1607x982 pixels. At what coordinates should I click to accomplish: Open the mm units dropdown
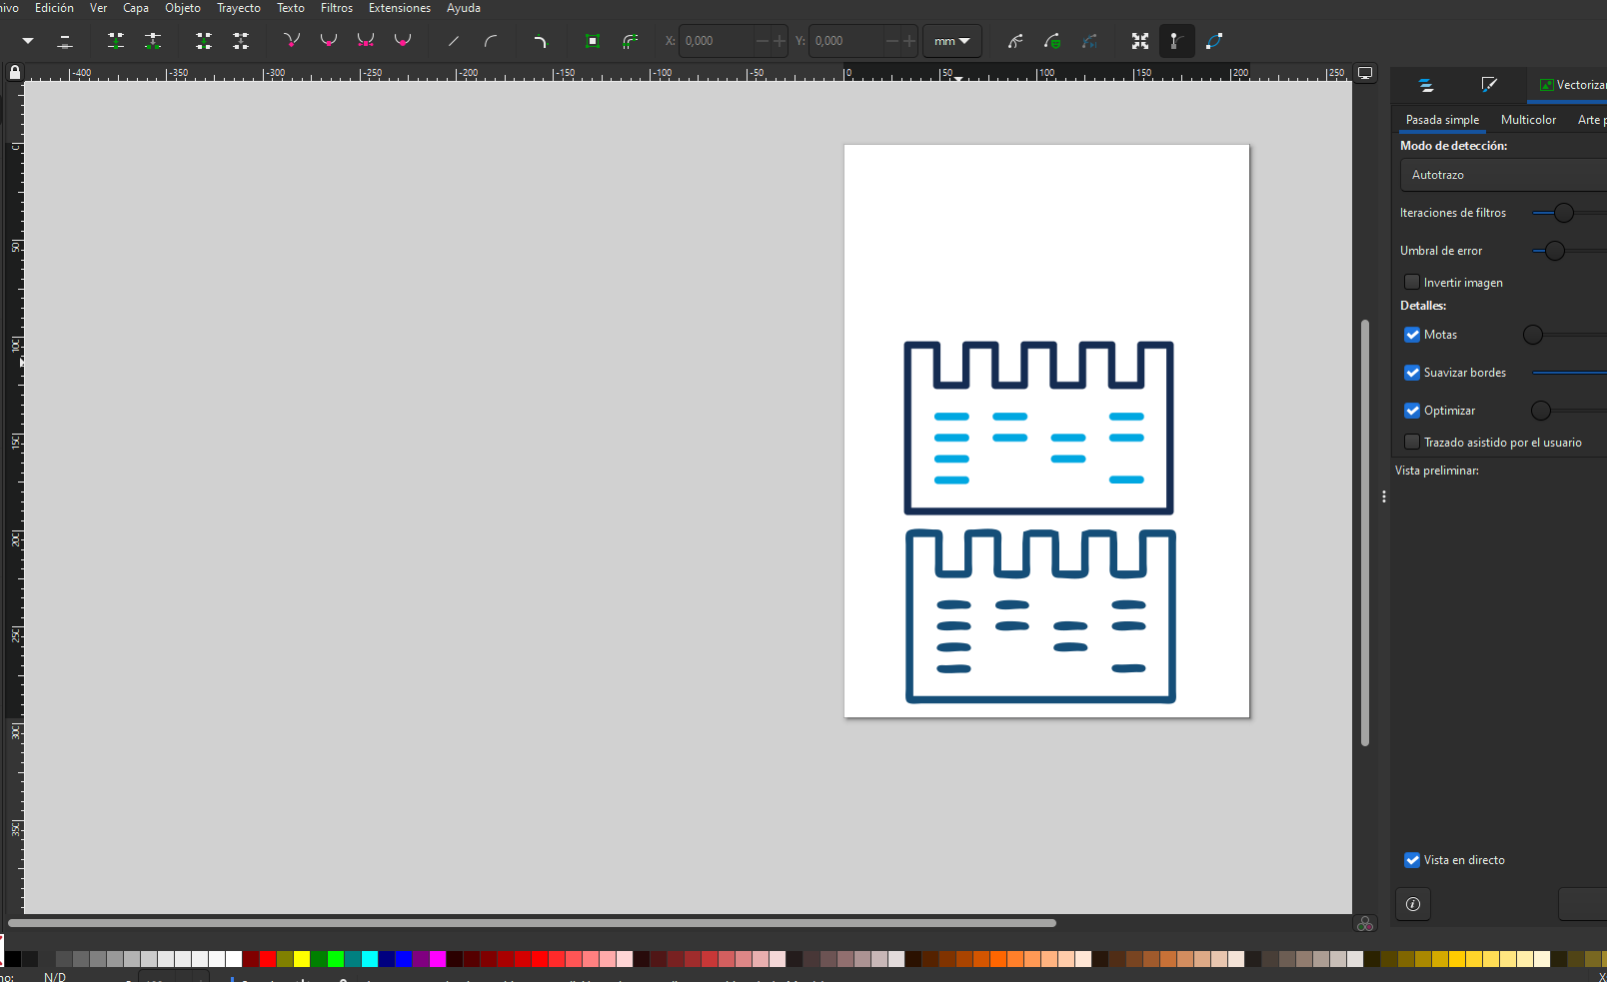point(951,41)
